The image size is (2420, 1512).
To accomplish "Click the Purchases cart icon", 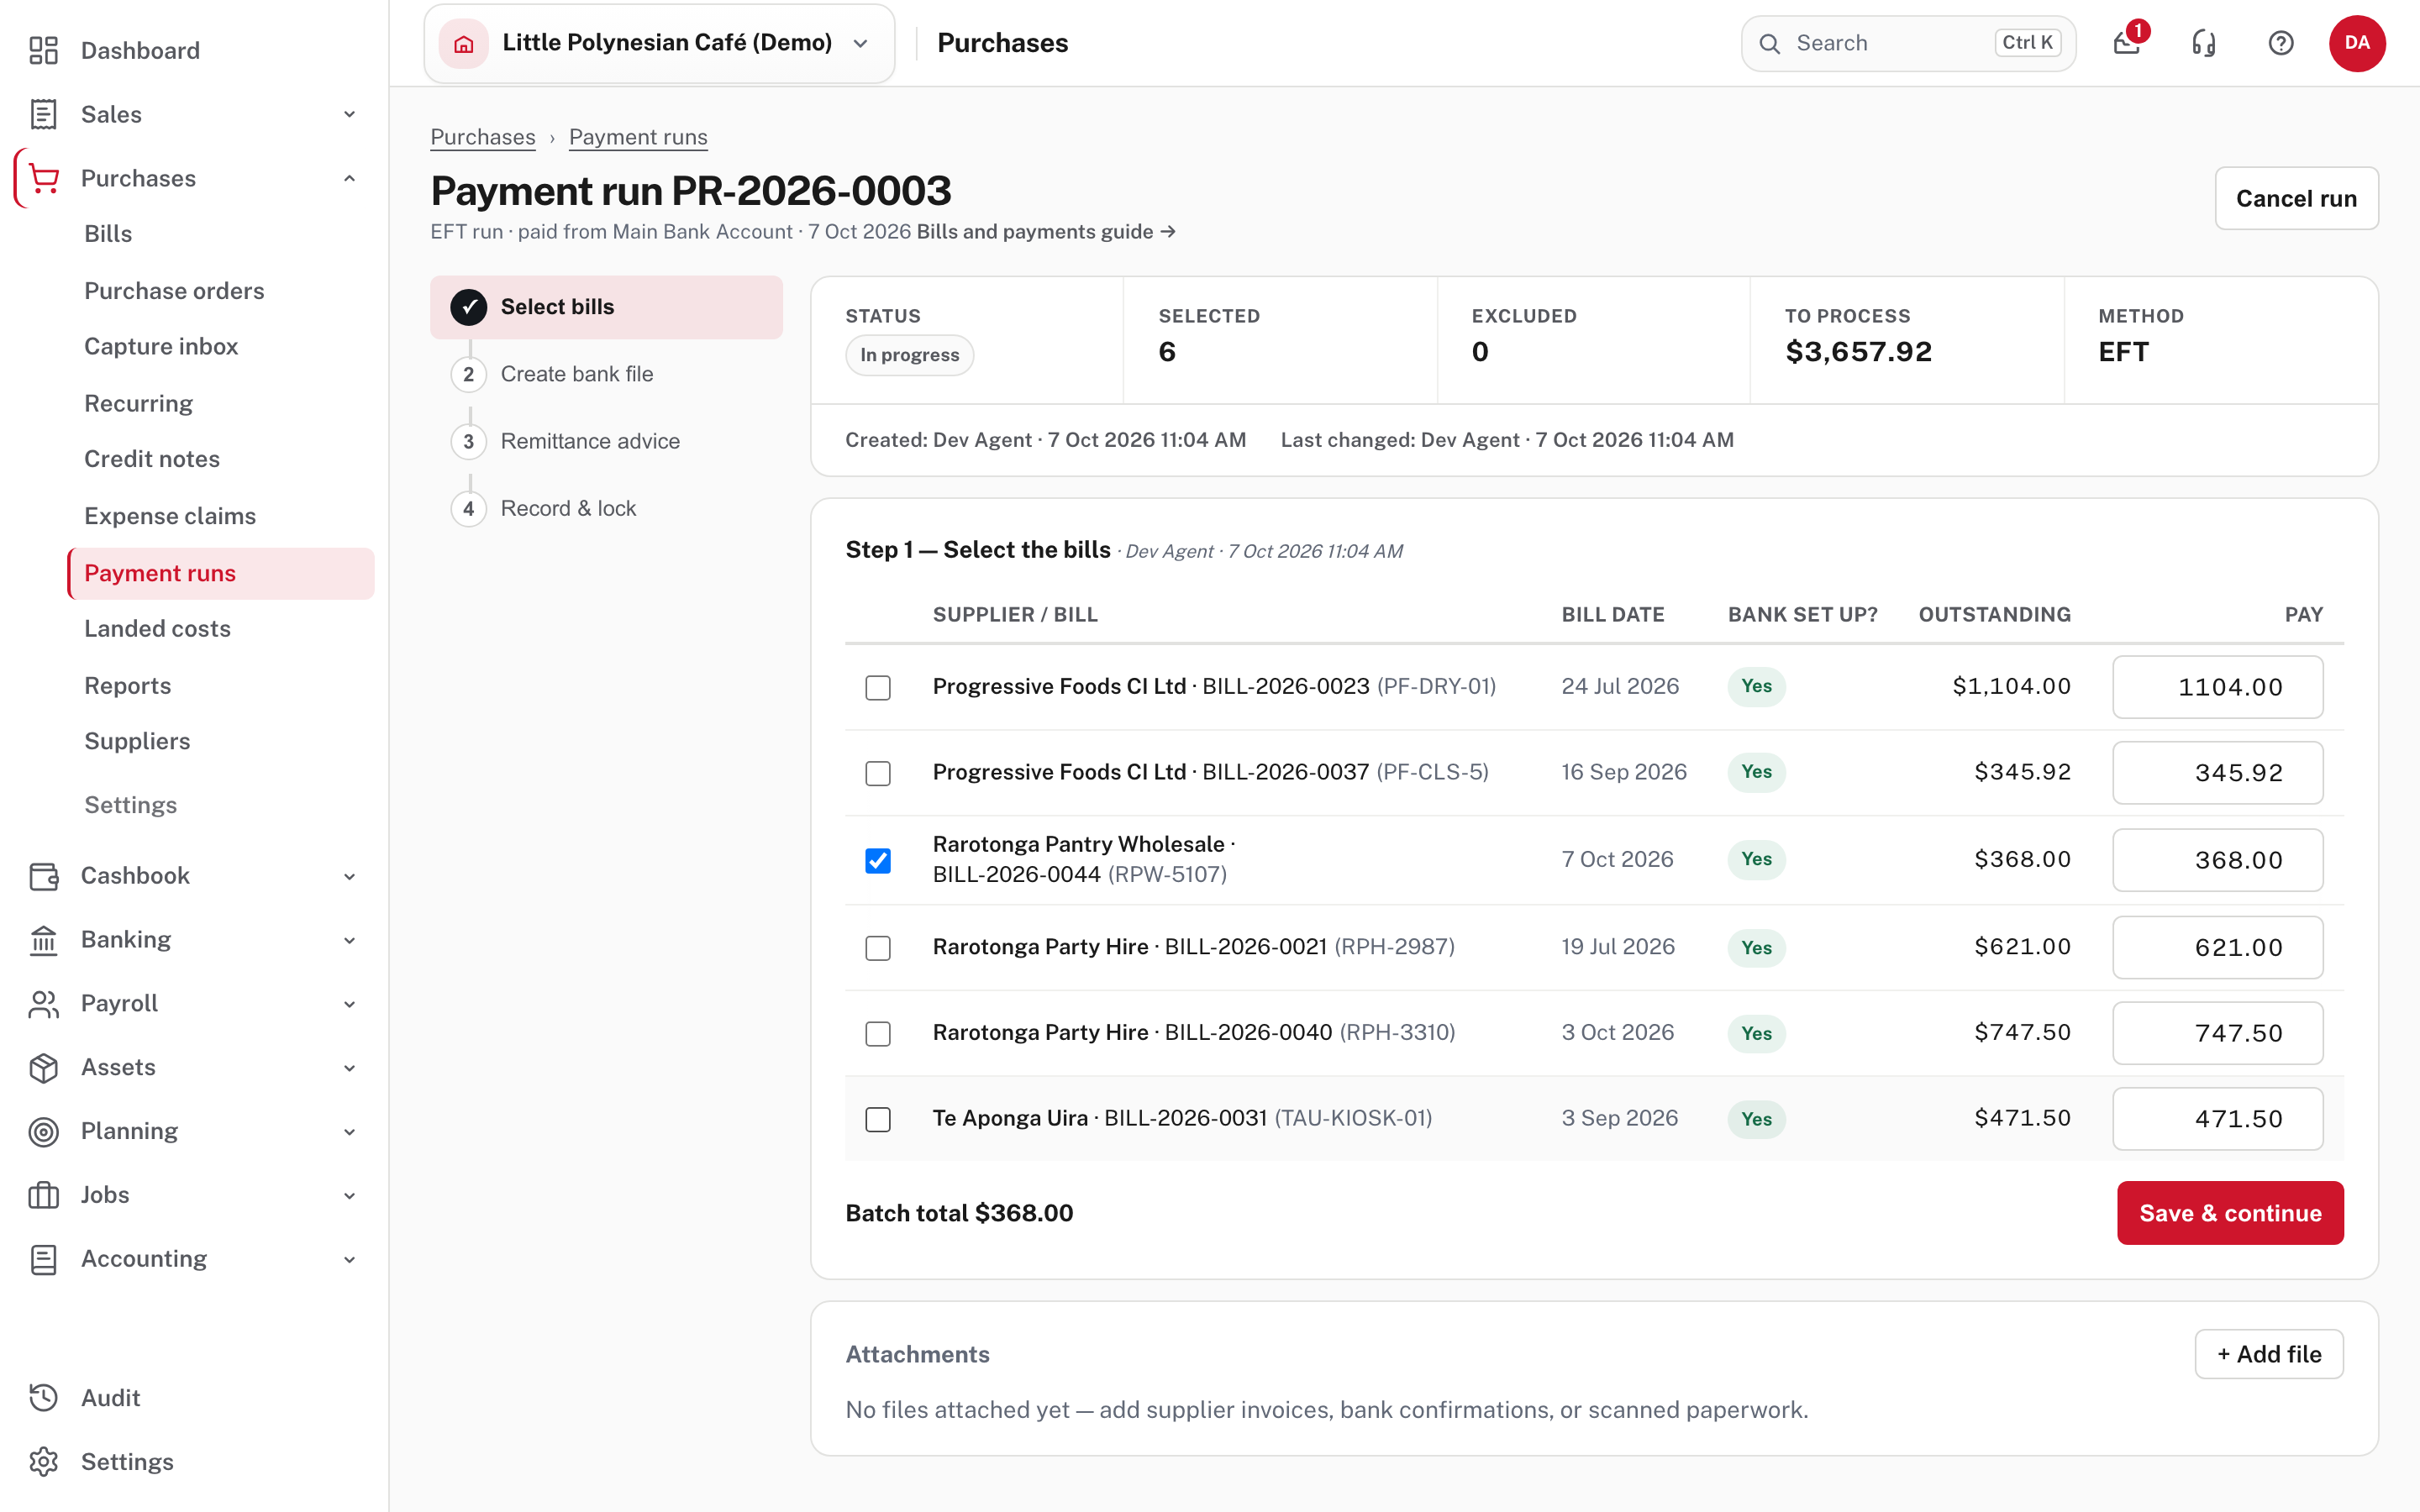I will pos(43,178).
